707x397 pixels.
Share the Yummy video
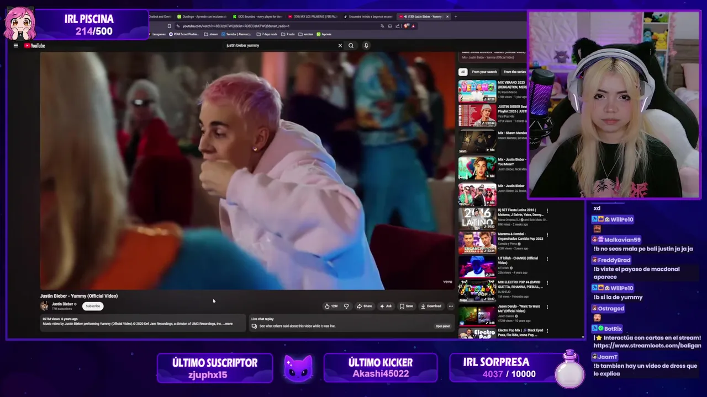(365, 306)
